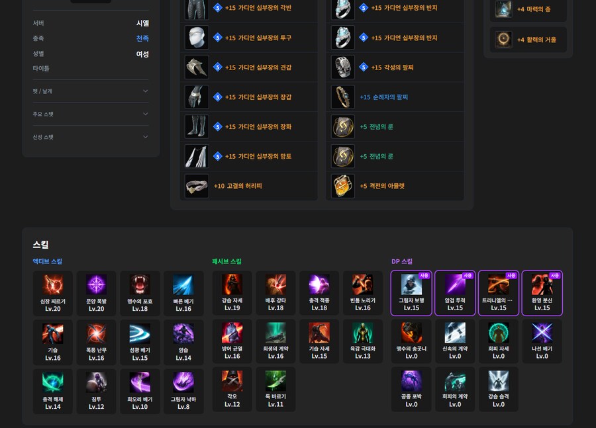Open the 환영 분신 Lv.15 DP skill
Image resolution: width=596 pixels, height=428 pixels.
point(542,293)
